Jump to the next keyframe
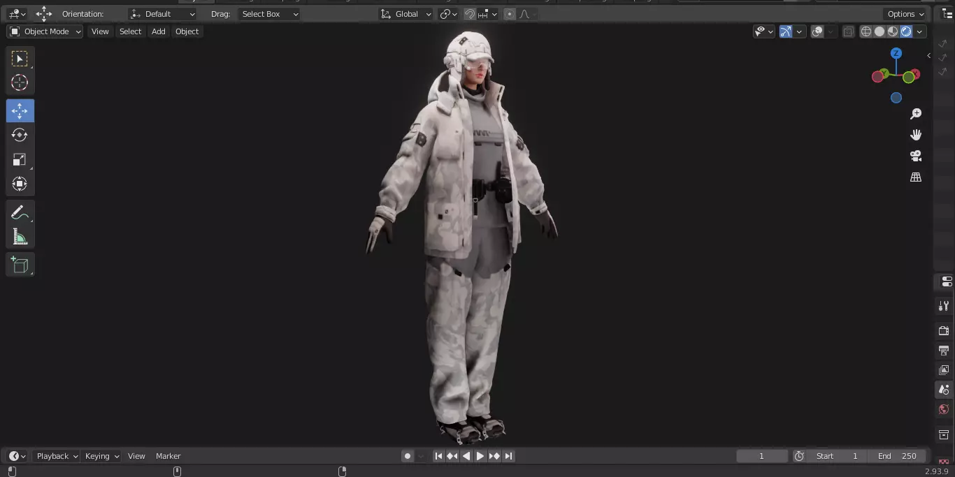The image size is (955, 477). point(494,456)
